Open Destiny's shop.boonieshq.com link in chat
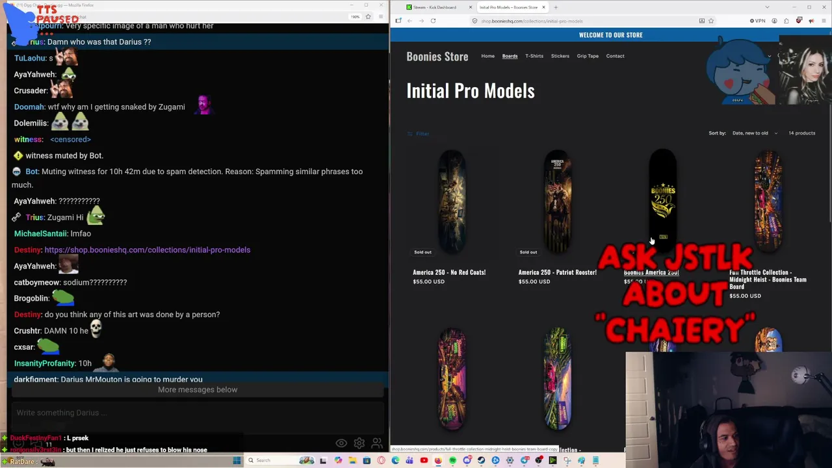 pos(148,250)
